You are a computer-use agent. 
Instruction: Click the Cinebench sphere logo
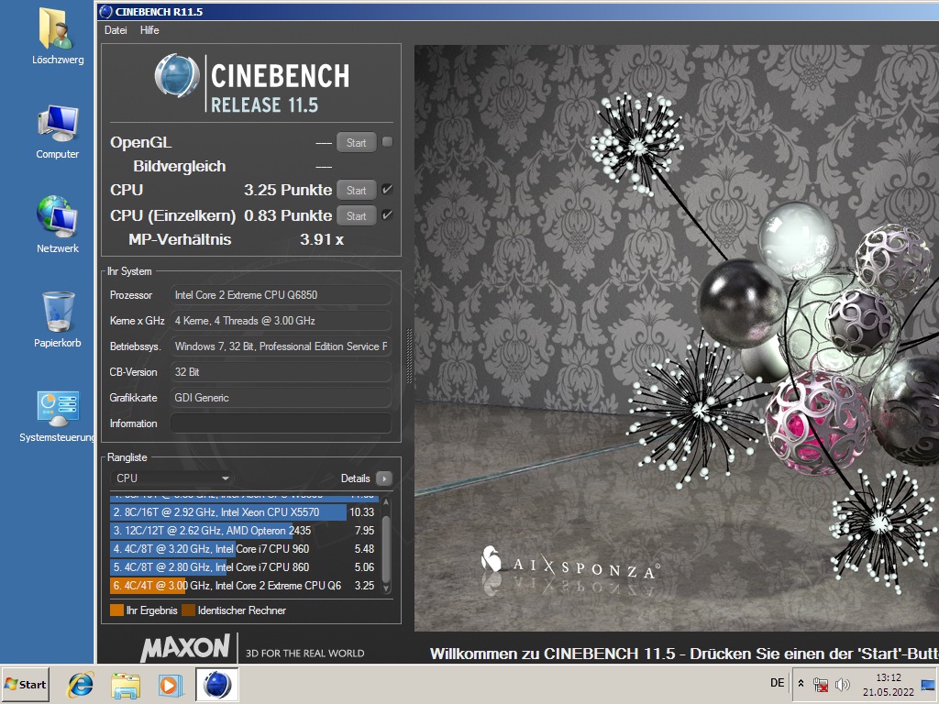pos(177,76)
